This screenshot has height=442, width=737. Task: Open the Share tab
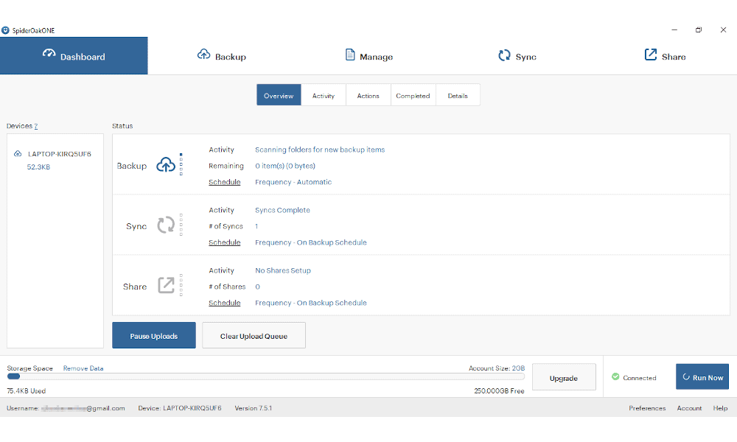[x=664, y=56]
